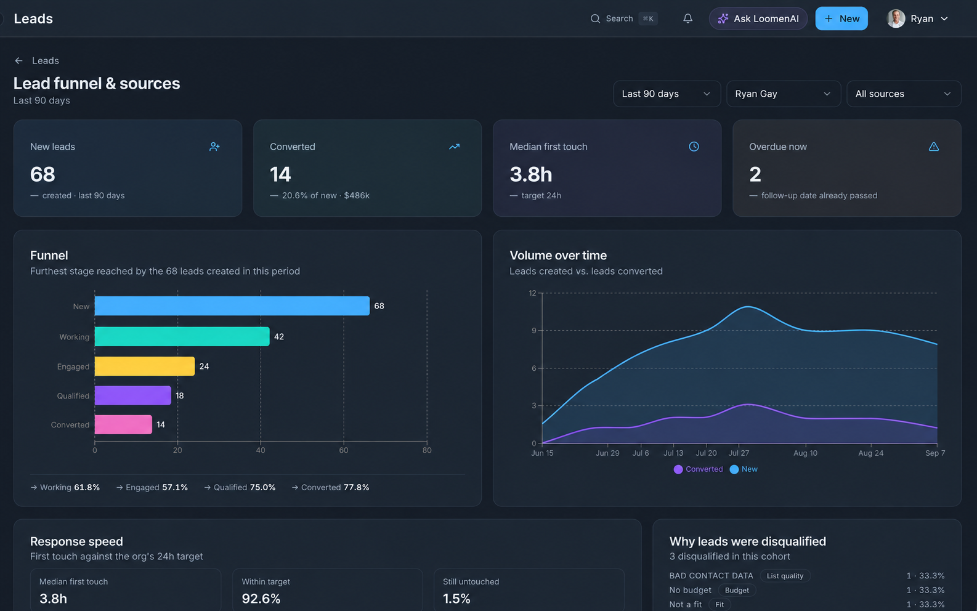Click the plus icon in New button
977x611 pixels.
829,18
